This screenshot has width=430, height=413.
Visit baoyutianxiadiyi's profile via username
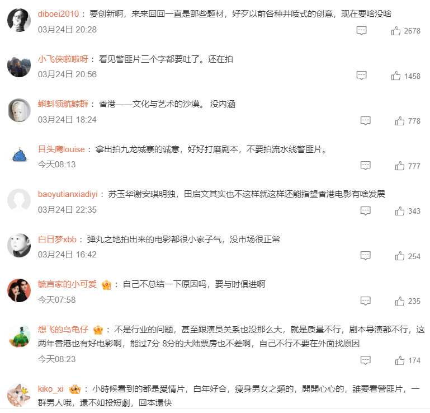coord(68,194)
